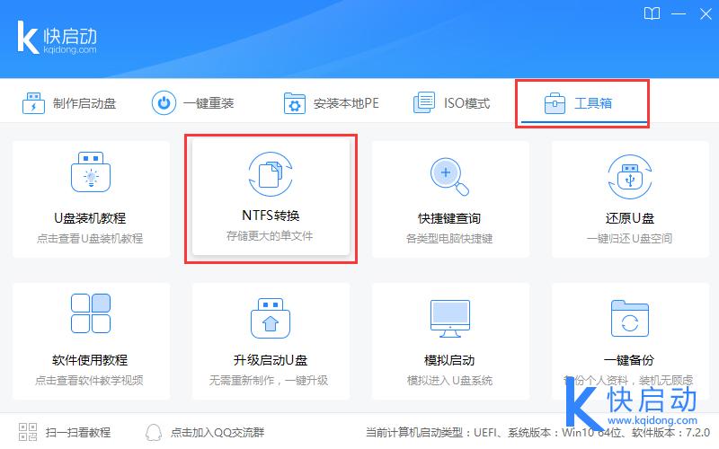719x449 pixels.
Task: Click the kqidong.com text under the logo
Action: tap(70, 49)
